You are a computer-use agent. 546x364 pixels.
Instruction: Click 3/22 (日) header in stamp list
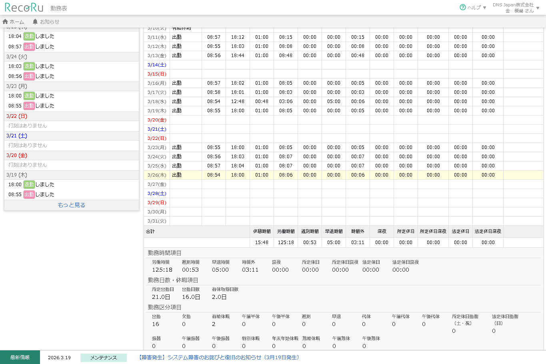click(x=17, y=116)
